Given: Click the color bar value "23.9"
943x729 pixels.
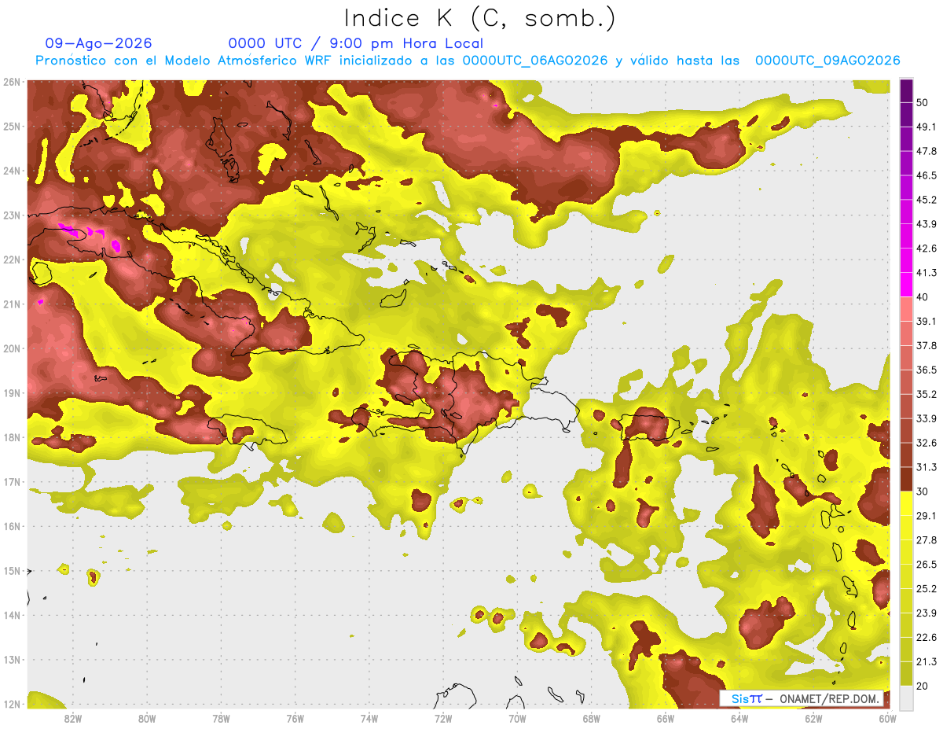Looking at the screenshot, I should click(926, 613).
